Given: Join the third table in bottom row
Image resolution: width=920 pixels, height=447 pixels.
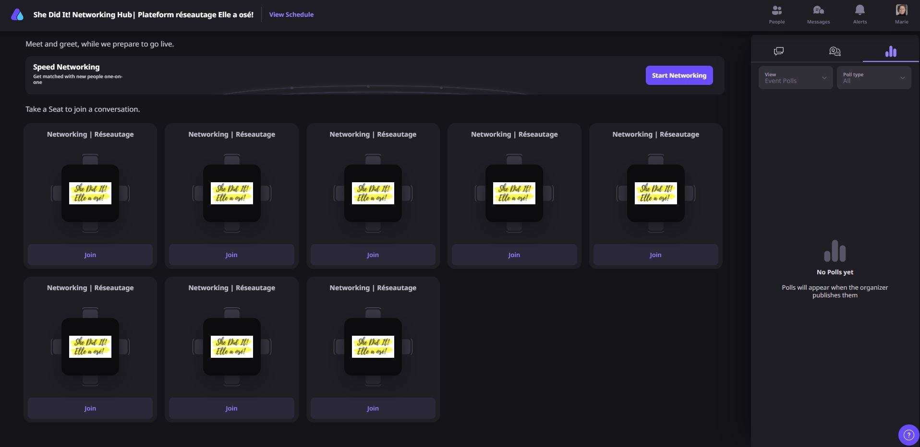Looking at the screenshot, I should (x=373, y=408).
